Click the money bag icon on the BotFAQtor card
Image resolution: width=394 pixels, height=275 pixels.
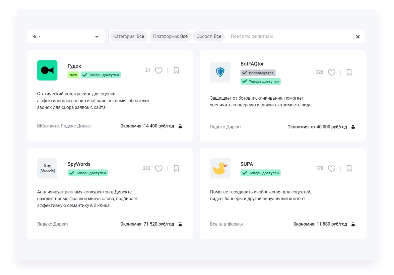(353, 127)
